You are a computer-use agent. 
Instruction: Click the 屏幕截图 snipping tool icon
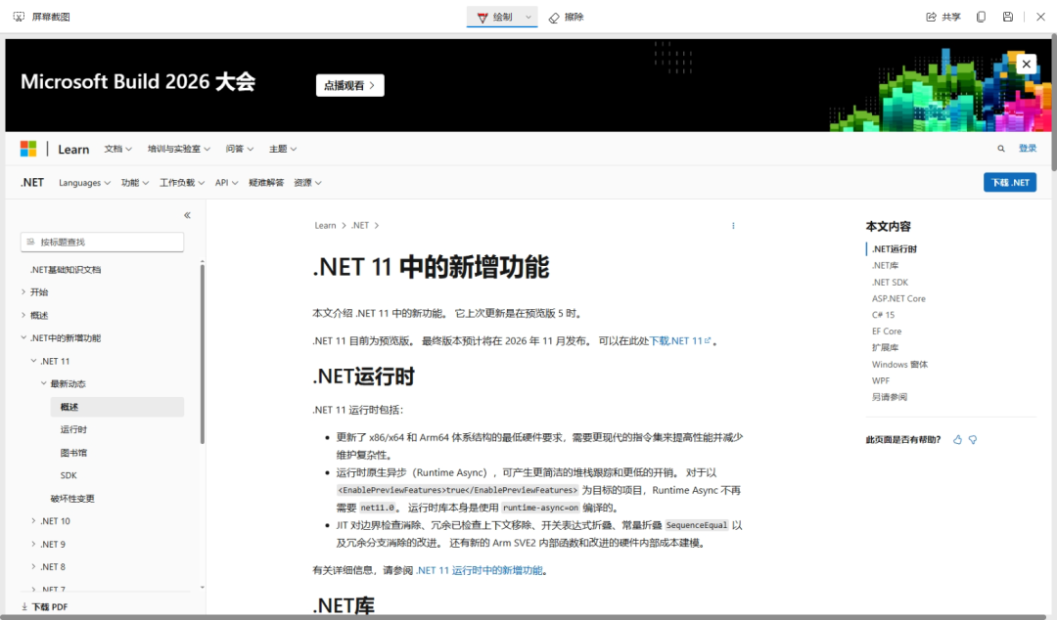click(x=19, y=17)
